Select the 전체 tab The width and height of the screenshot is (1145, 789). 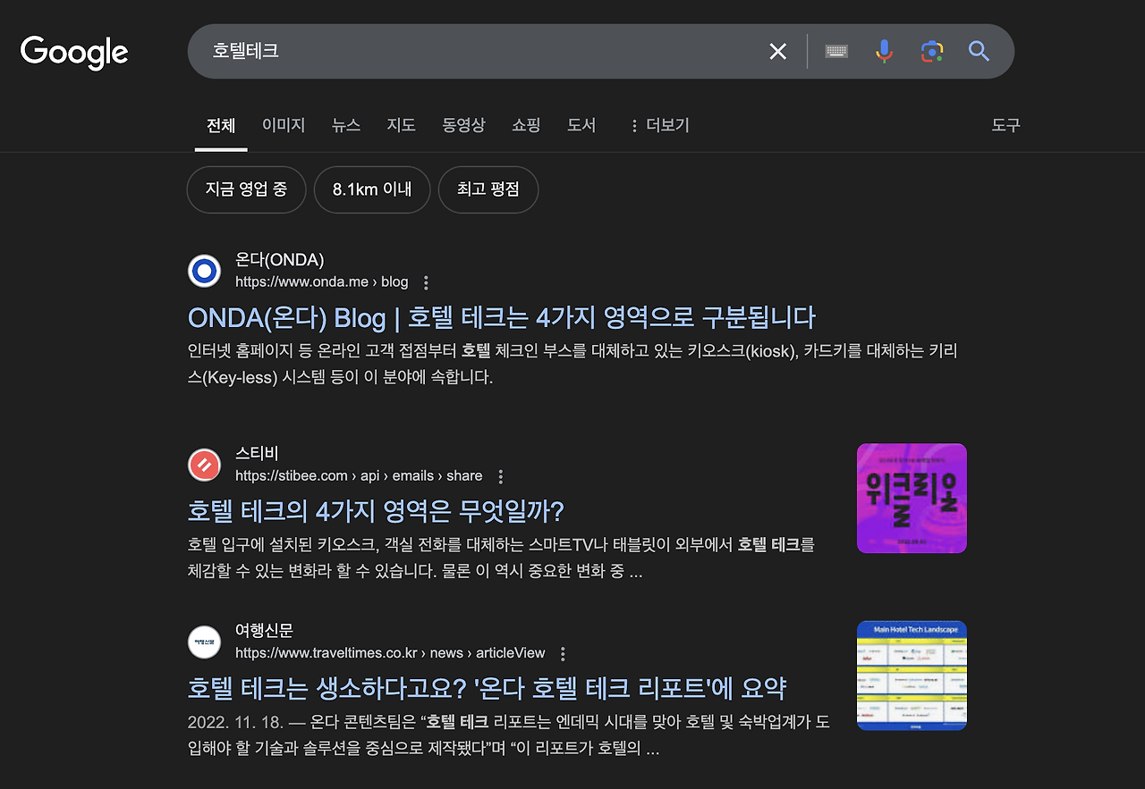(221, 125)
